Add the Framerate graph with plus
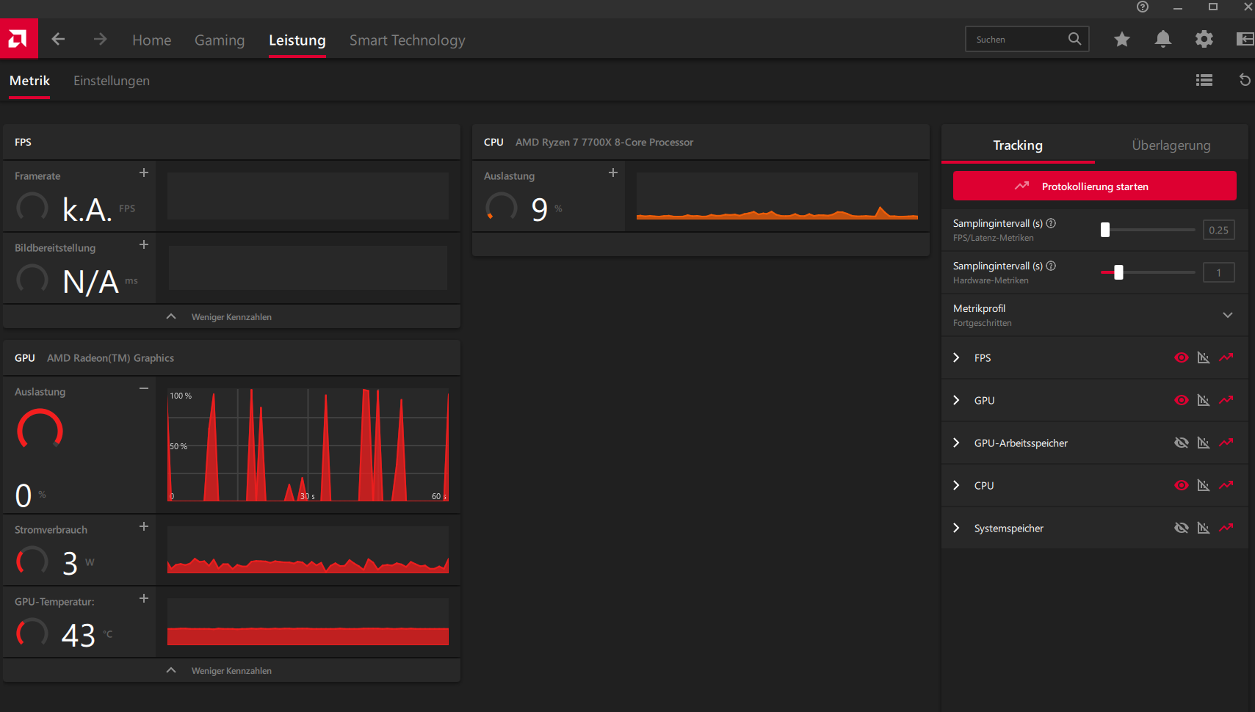This screenshot has width=1255, height=712. tap(144, 172)
